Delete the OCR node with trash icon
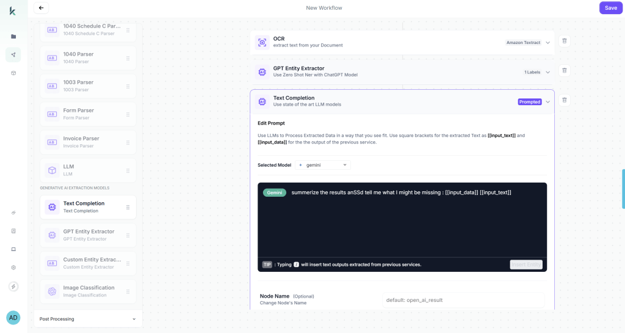The width and height of the screenshot is (625, 333). click(565, 41)
